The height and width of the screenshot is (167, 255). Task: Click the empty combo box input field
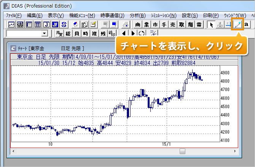24,34
